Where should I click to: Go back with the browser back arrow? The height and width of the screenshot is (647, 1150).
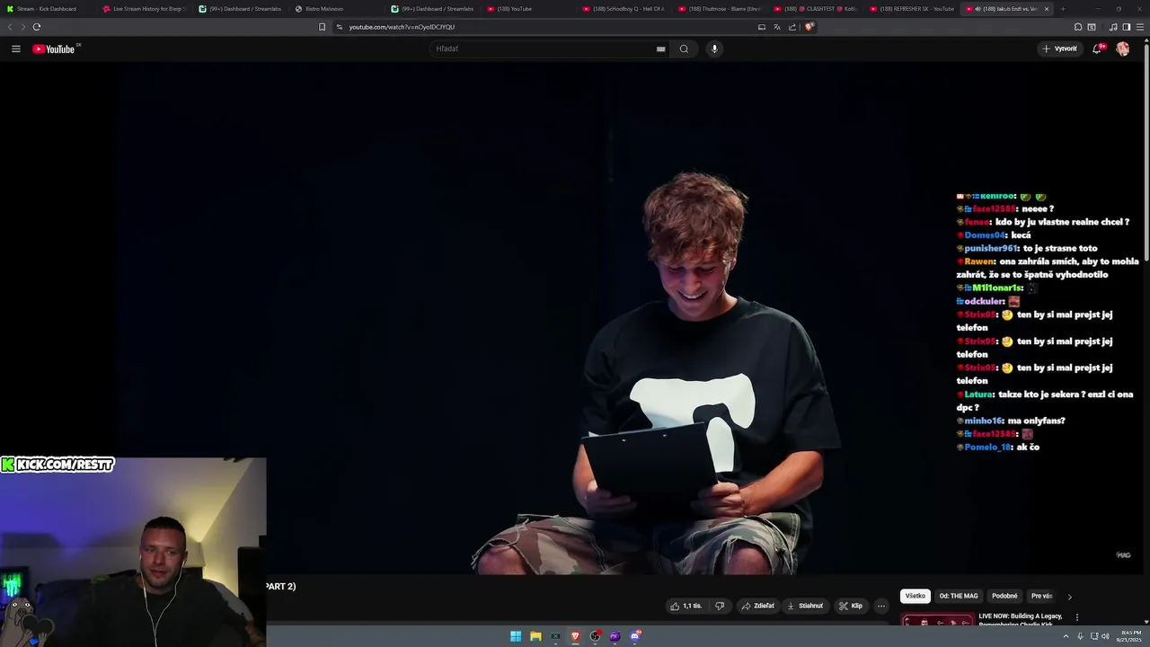click(x=10, y=27)
